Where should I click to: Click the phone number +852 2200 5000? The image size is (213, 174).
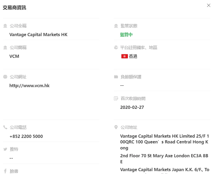[26, 136]
